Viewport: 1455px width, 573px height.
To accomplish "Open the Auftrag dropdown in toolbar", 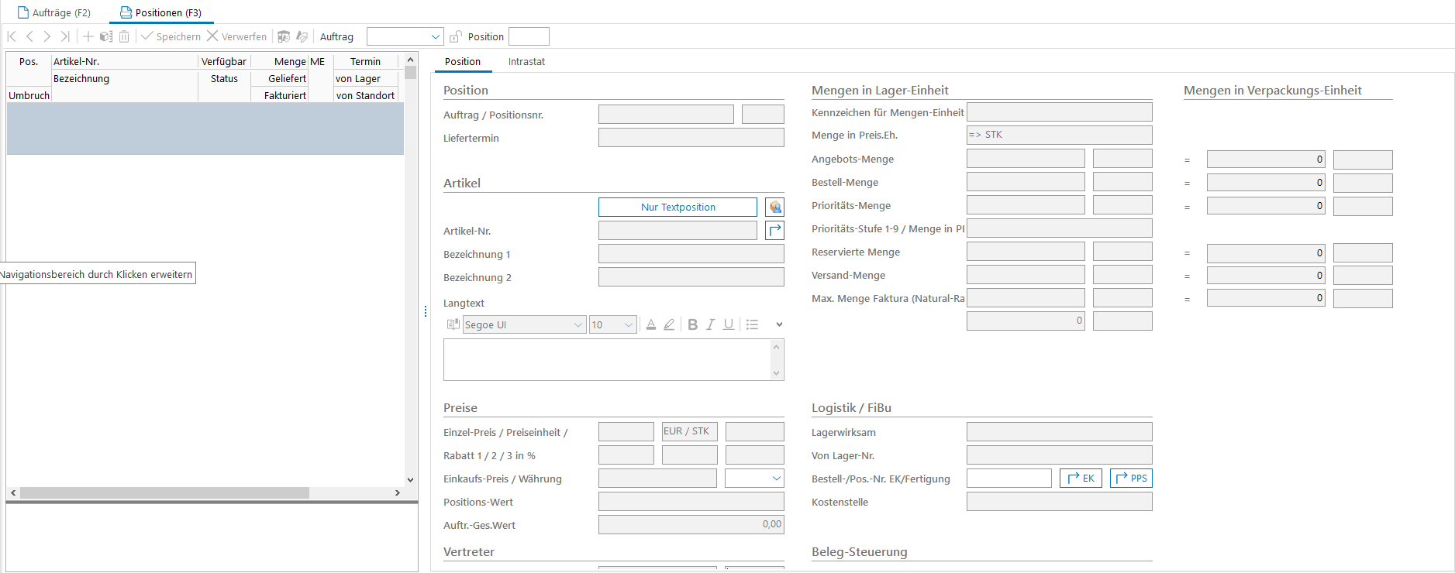I will pos(435,36).
